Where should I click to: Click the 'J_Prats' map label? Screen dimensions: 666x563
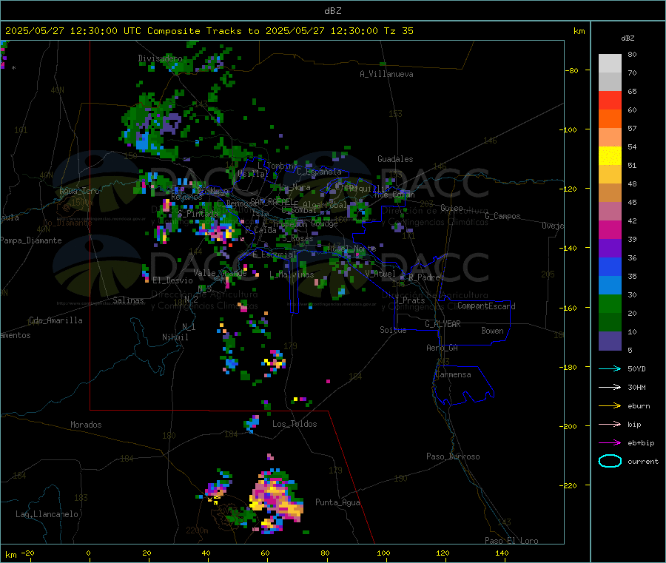(x=409, y=300)
